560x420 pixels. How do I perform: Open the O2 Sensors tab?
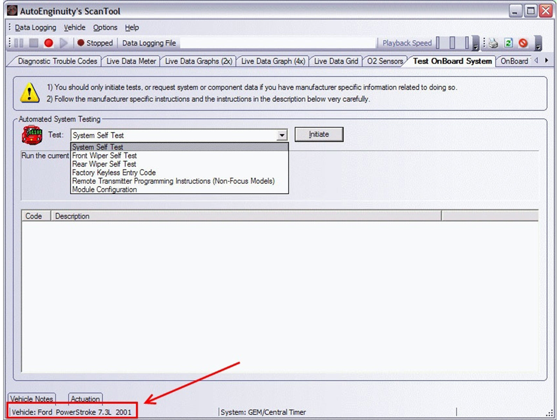(385, 61)
